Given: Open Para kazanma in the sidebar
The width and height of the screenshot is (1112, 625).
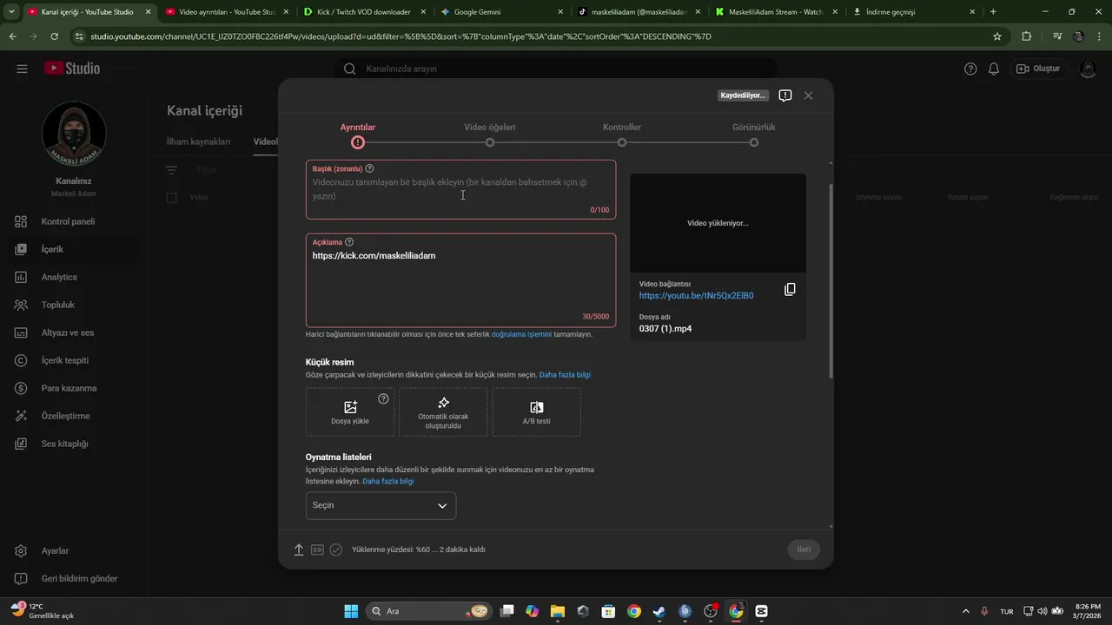Looking at the screenshot, I should click(x=73, y=388).
